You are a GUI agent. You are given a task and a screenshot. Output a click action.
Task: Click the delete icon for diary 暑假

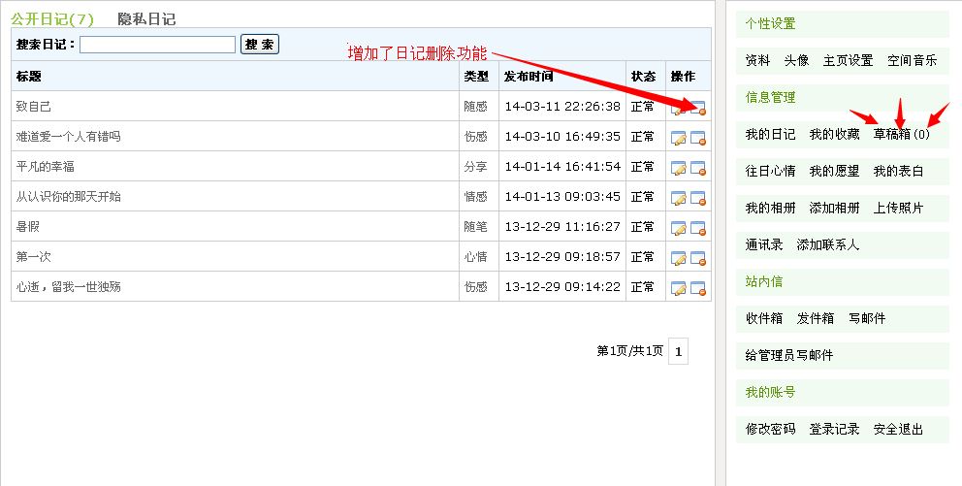click(698, 228)
